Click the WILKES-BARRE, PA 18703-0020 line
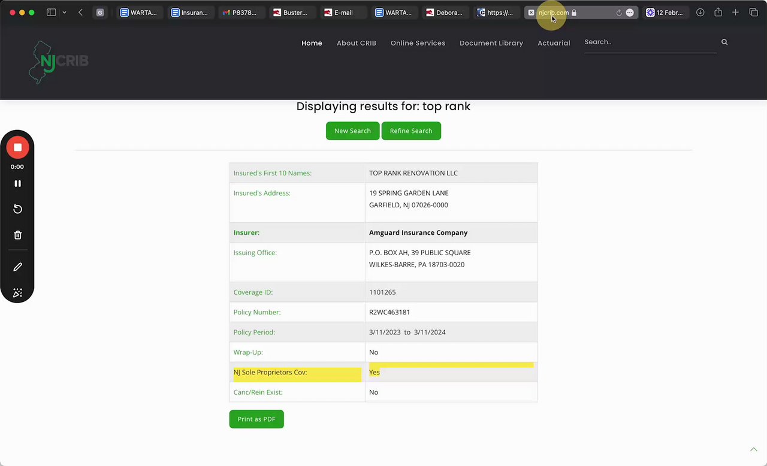Screen dimensions: 767x466 click(x=416, y=264)
